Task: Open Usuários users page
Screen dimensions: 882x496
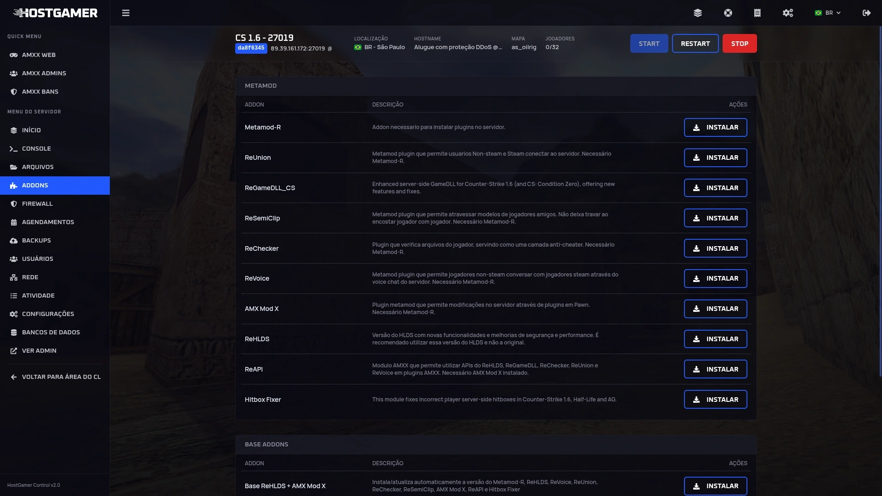Action: click(x=55, y=259)
